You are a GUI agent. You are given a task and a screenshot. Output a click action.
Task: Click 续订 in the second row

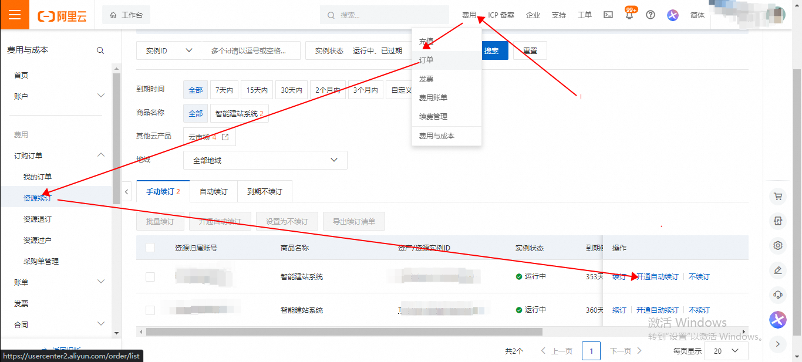(x=619, y=310)
